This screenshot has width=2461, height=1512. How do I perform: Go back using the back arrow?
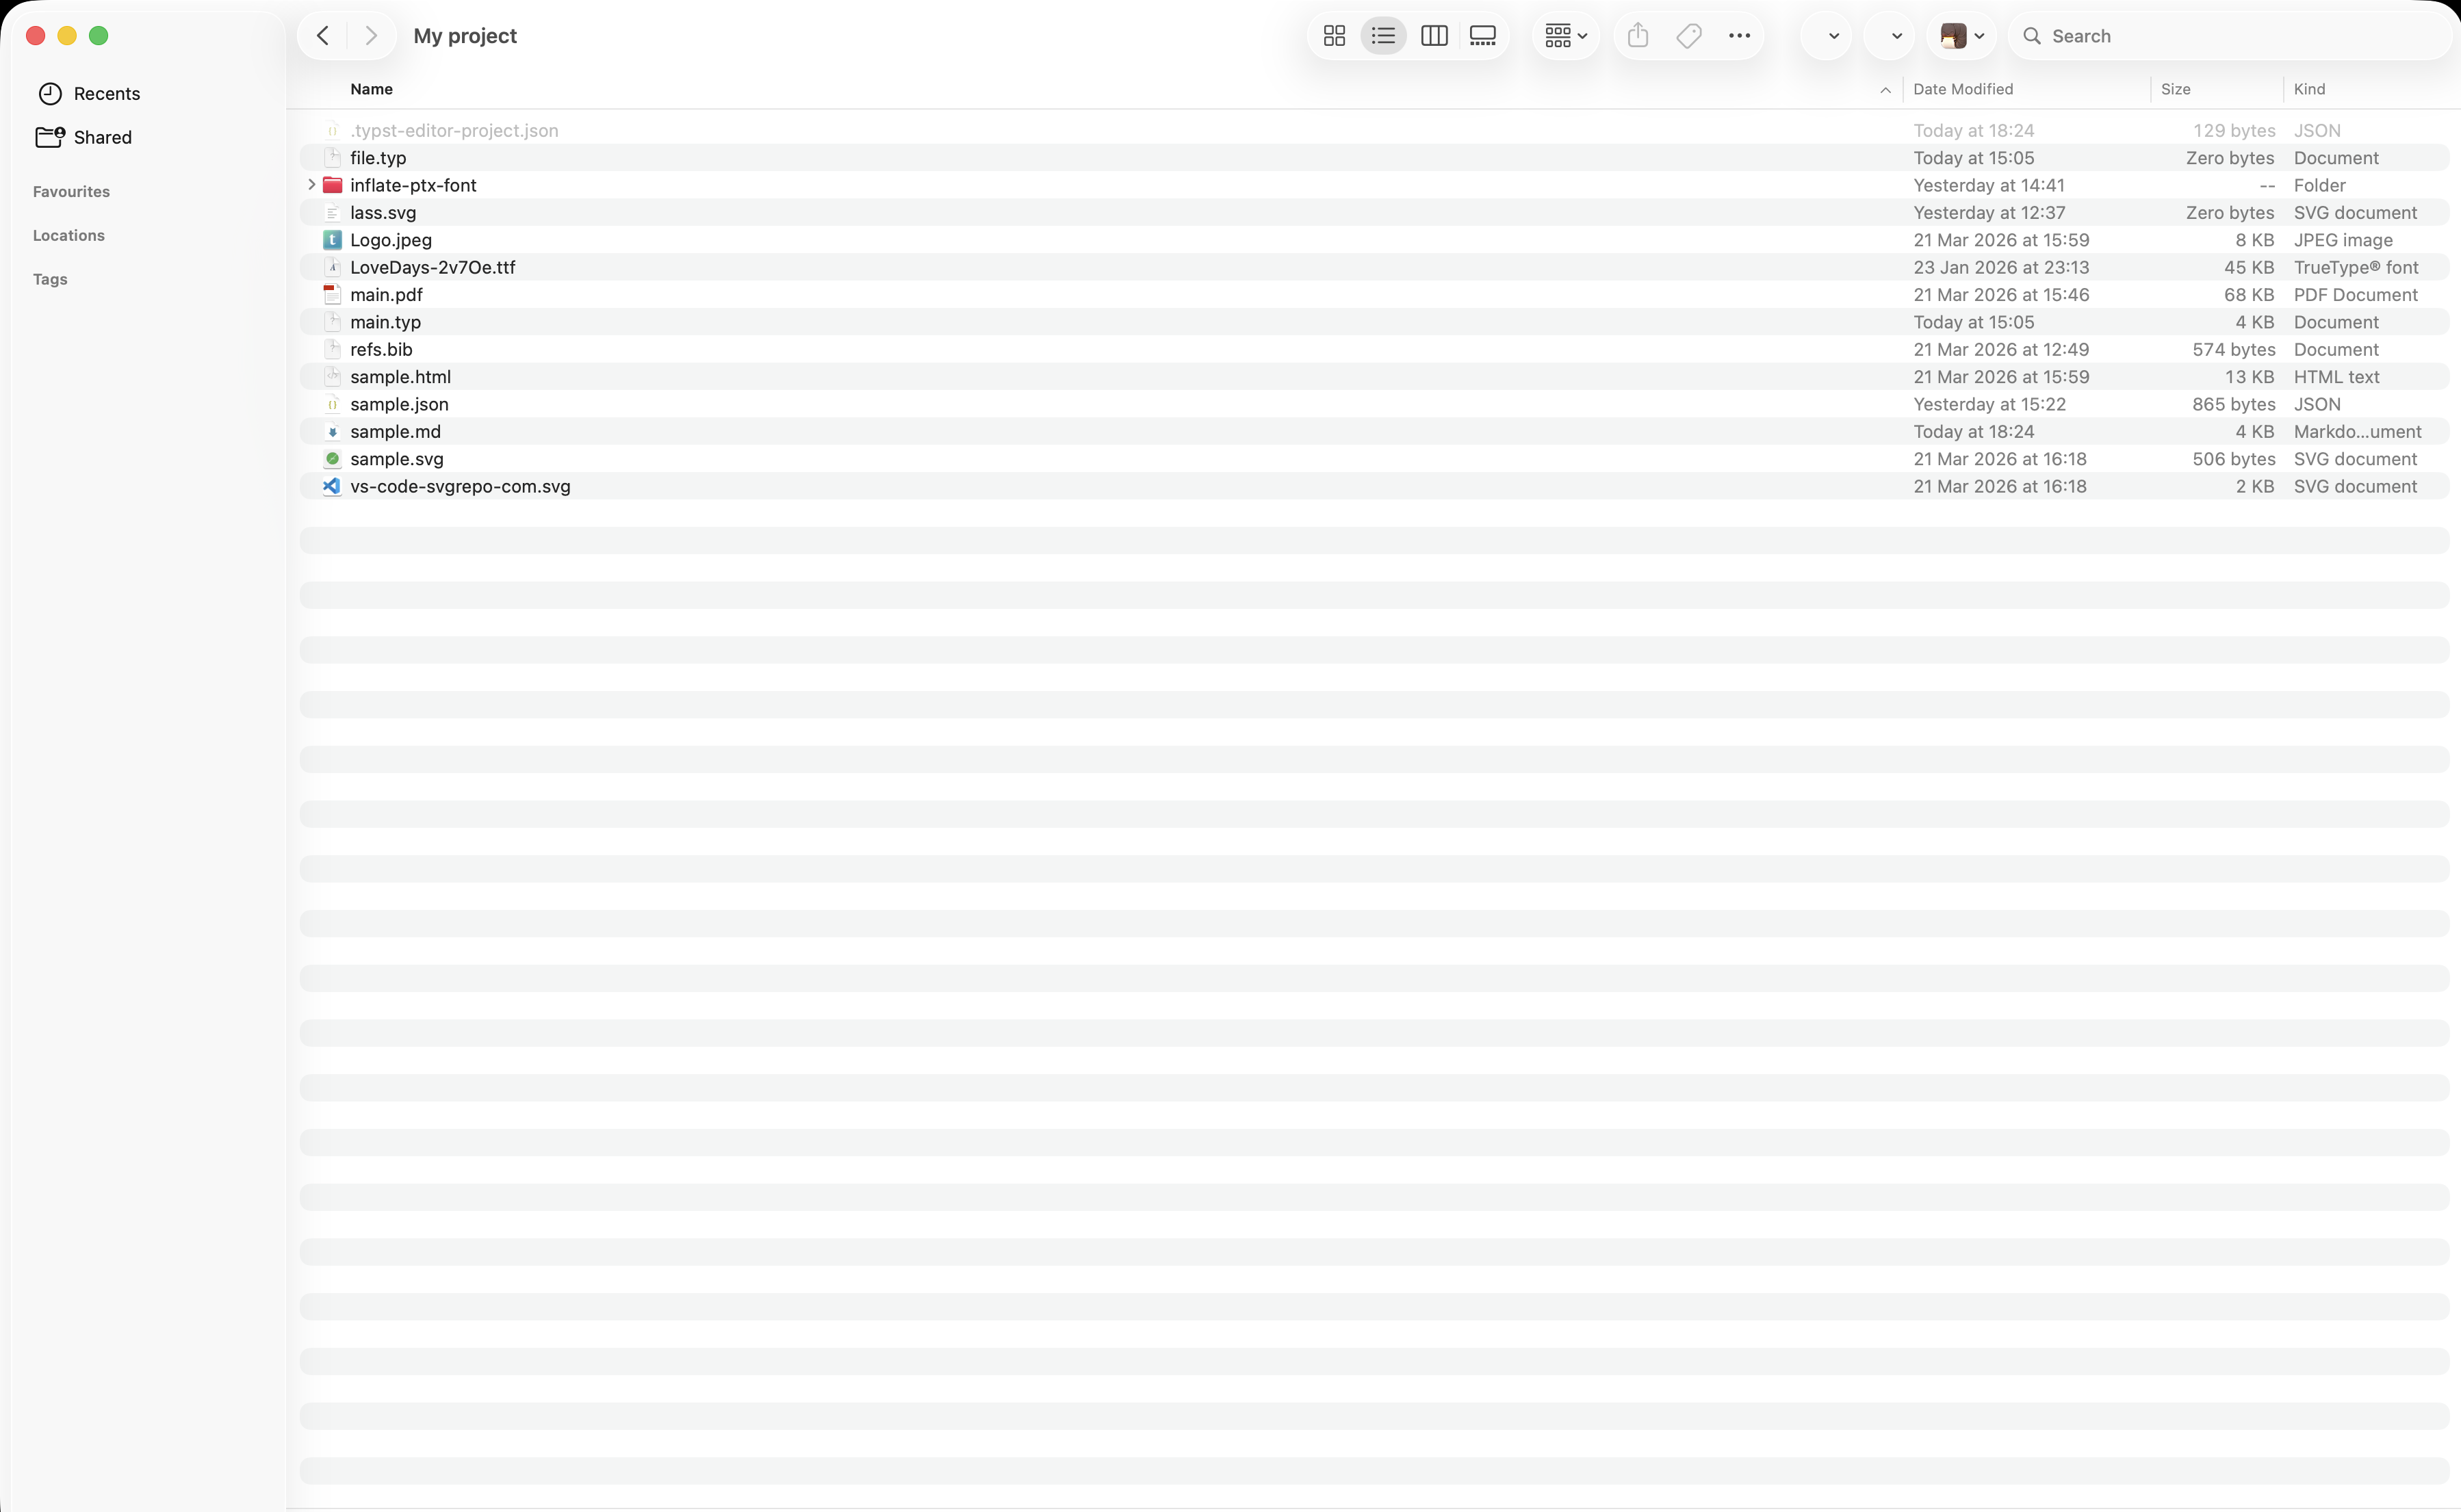click(x=322, y=35)
